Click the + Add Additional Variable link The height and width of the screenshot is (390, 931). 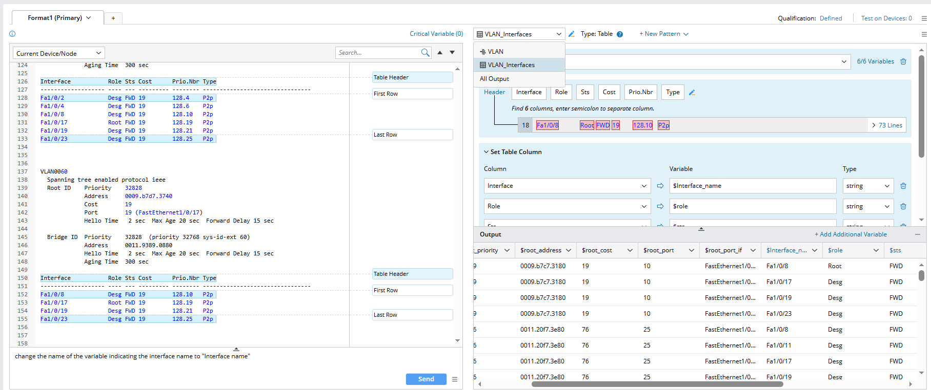[851, 234]
